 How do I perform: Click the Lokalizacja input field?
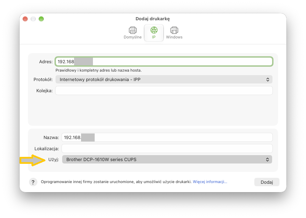[x=167, y=148]
